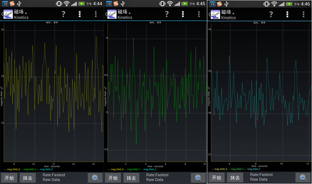Image resolution: width=312 pixels, height=184 pixels.
Task: Tap the help question mark on 4:44 screen
Action: pyautogui.click(x=63, y=14)
